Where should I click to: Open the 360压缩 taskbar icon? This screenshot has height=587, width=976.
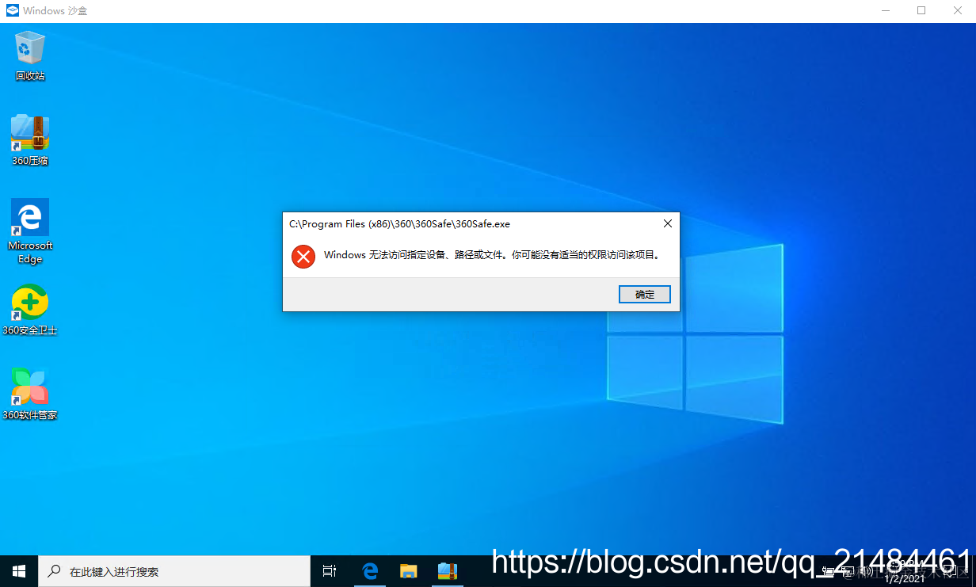click(447, 571)
